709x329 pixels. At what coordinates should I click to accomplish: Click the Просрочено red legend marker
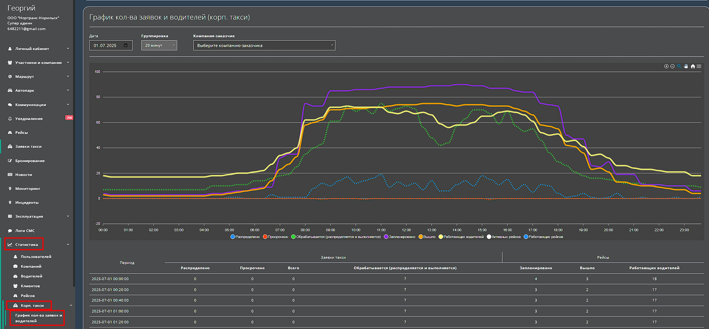265,237
